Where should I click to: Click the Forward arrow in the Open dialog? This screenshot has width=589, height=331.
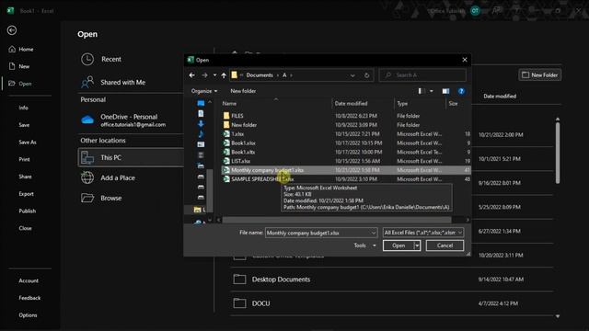204,75
